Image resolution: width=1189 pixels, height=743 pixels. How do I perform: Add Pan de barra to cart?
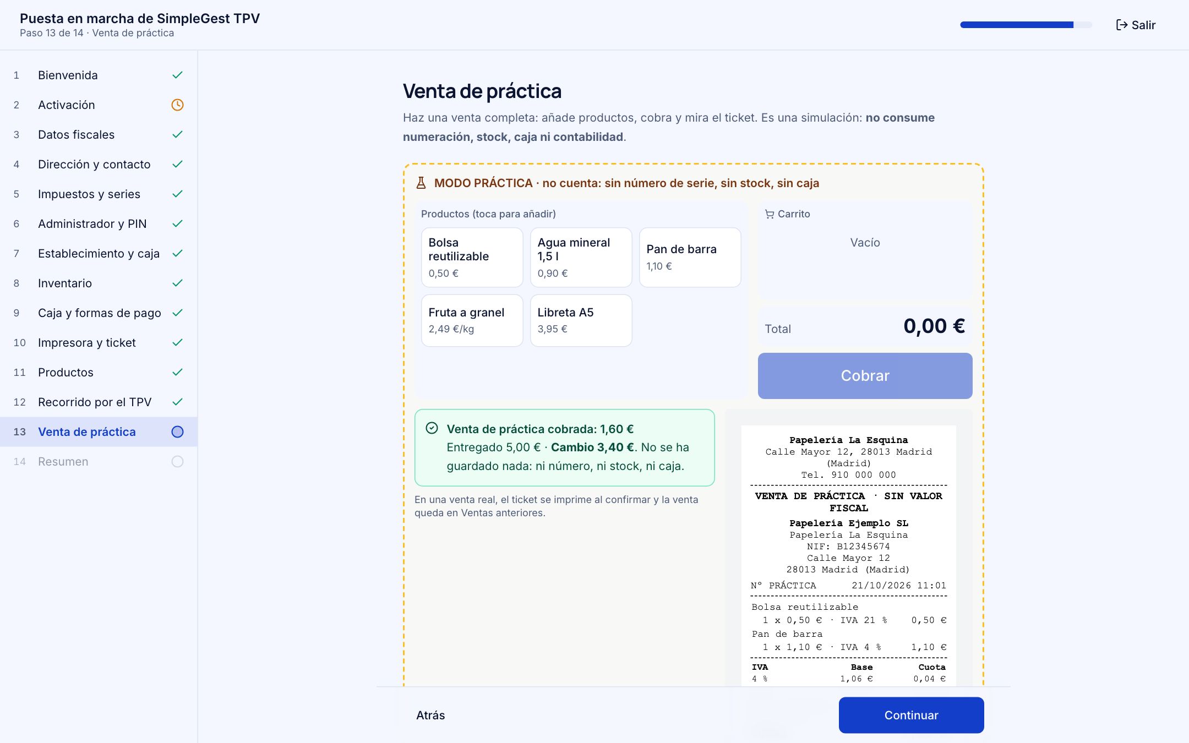pyautogui.click(x=690, y=257)
